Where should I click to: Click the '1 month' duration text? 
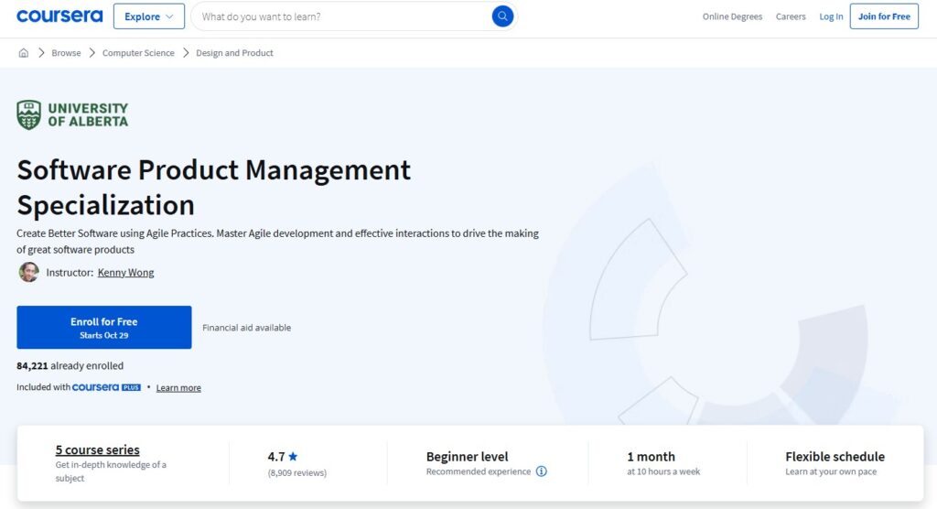(651, 457)
